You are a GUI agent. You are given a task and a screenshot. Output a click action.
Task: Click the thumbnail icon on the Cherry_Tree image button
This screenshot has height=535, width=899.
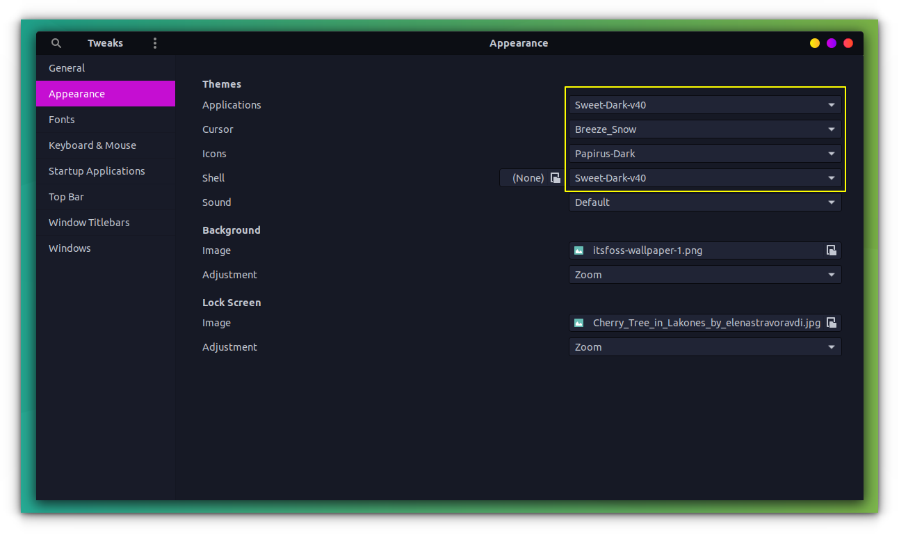579,322
